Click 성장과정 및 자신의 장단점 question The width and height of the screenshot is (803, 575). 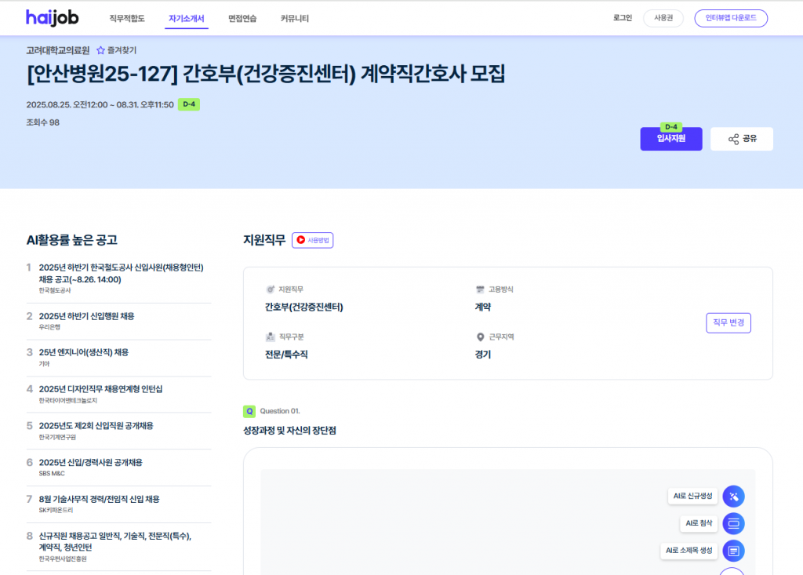(289, 431)
